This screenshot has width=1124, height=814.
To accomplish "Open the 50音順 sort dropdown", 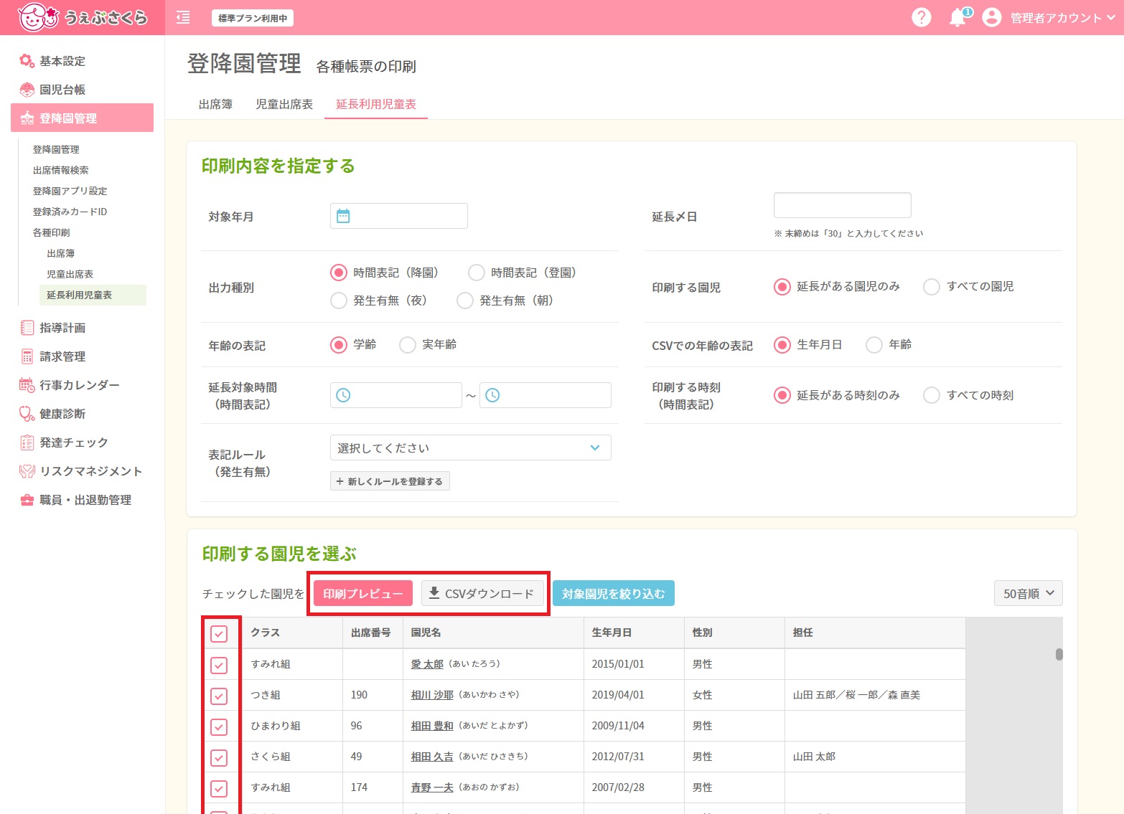I will coord(1028,593).
